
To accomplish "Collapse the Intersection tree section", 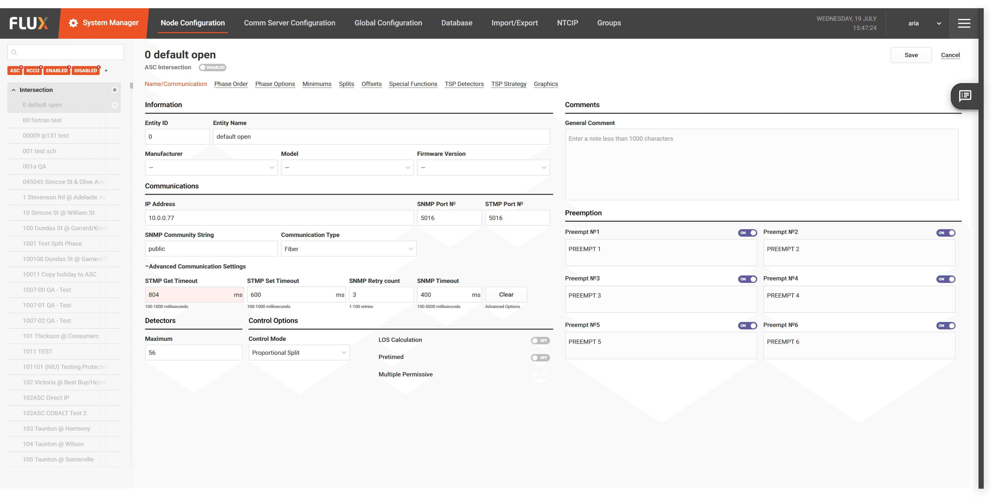I will coord(14,90).
